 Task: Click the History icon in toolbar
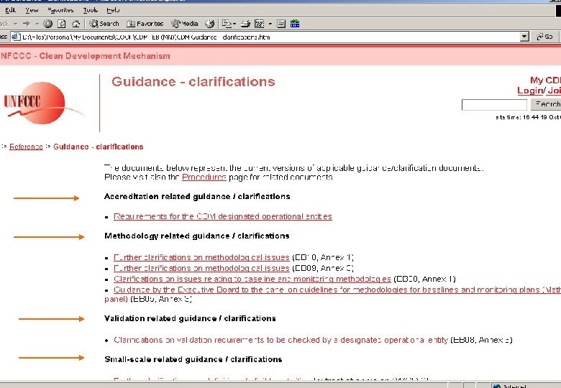pyautogui.click(x=210, y=24)
